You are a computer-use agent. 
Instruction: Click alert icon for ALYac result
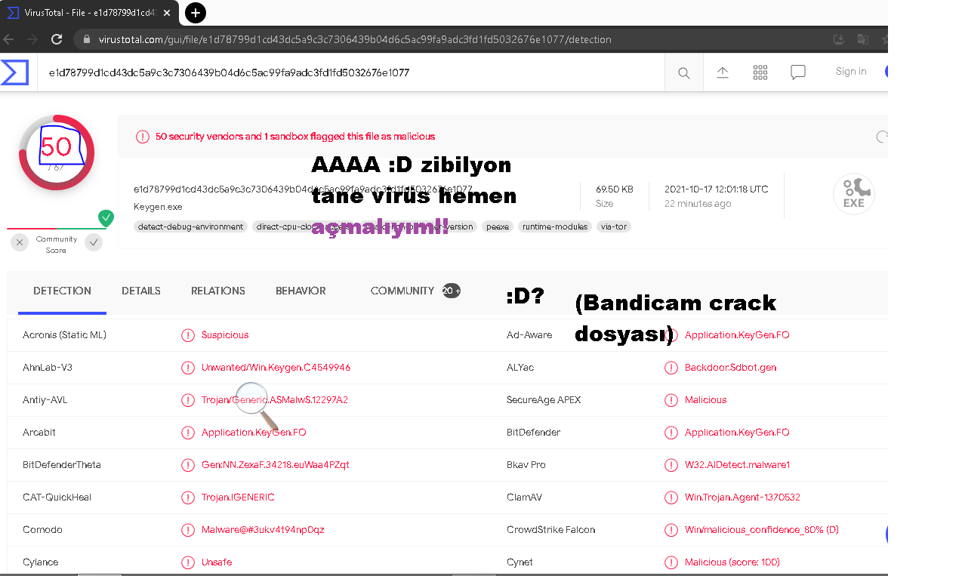coord(671,368)
